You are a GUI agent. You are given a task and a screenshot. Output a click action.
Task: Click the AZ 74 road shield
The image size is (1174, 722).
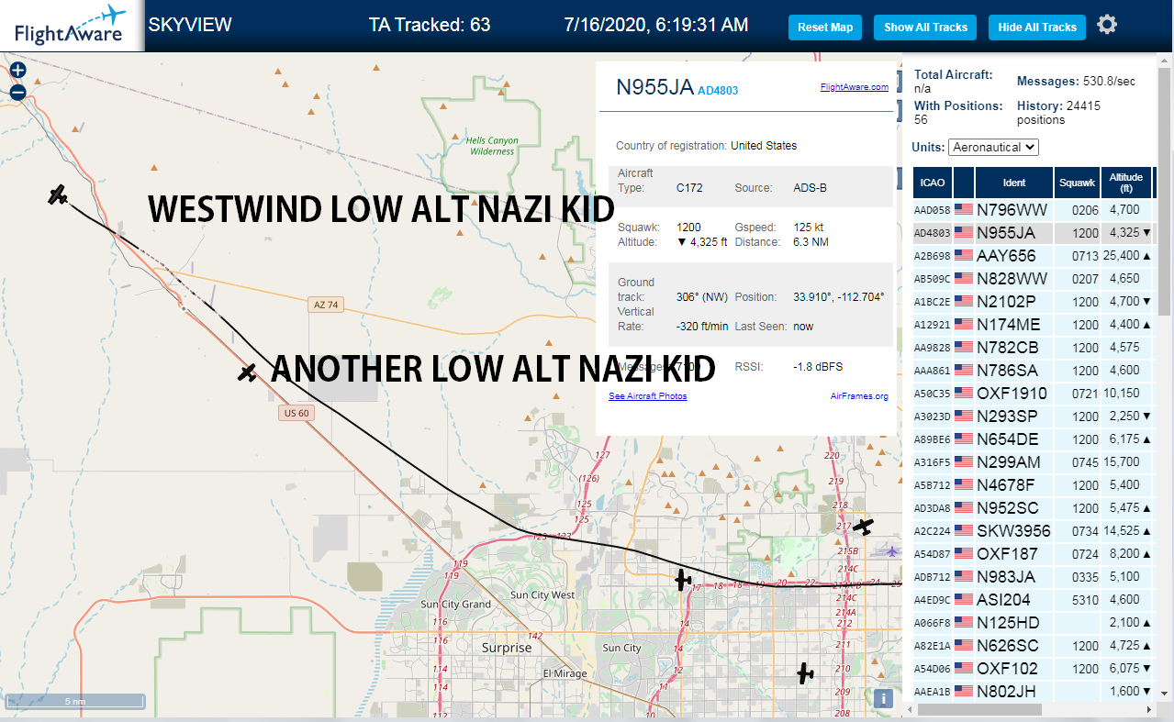(324, 304)
